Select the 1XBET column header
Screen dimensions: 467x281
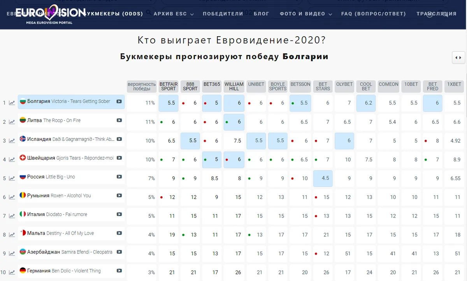pos(454,86)
